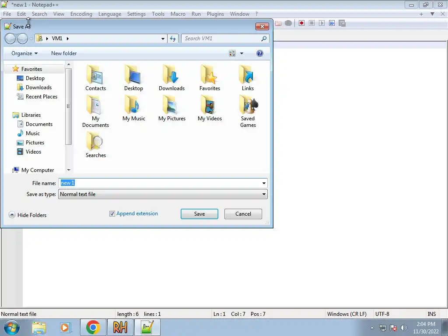Click the refresh button beside address bar

pyautogui.click(x=173, y=38)
